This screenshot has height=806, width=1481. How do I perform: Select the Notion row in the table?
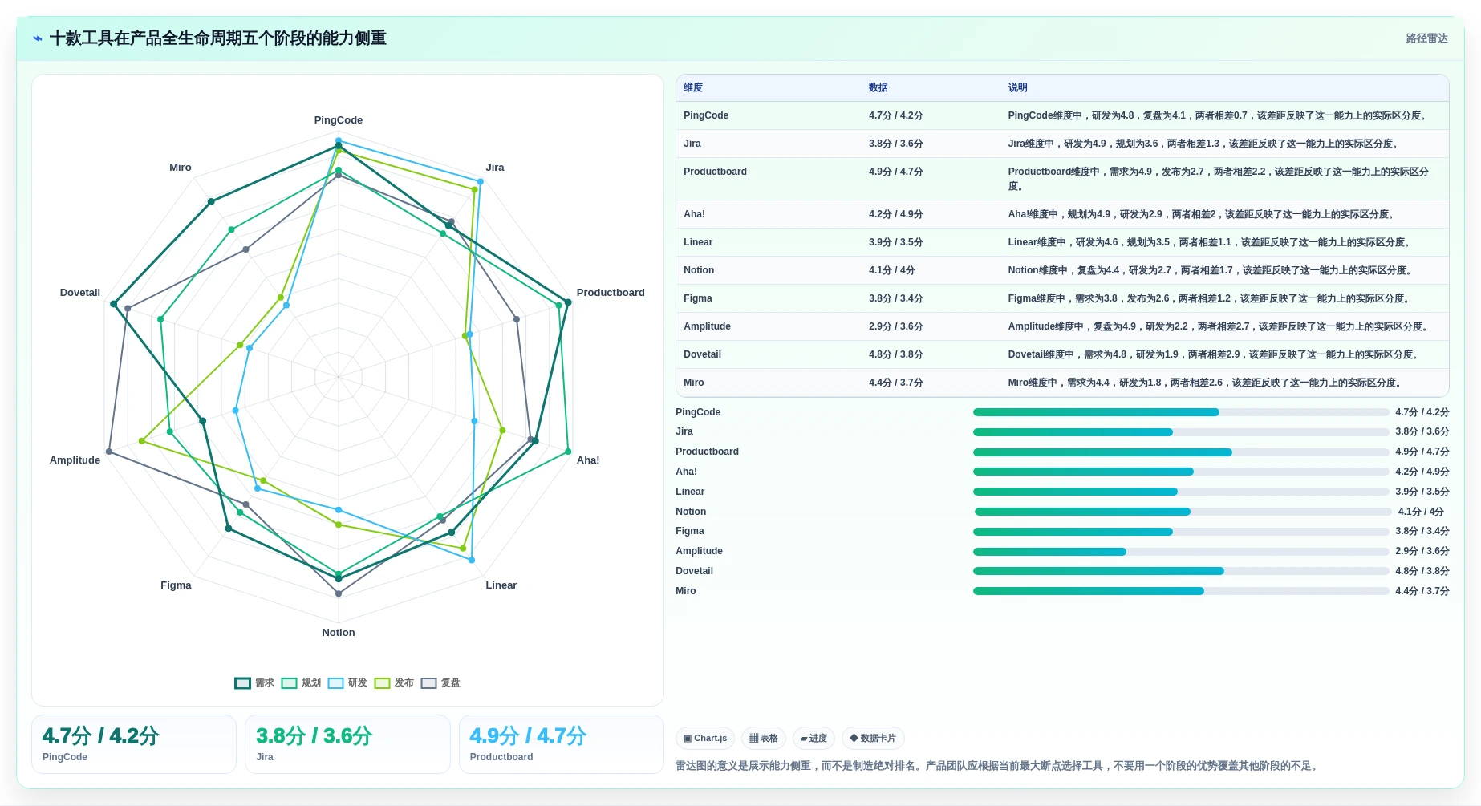tap(1062, 270)
